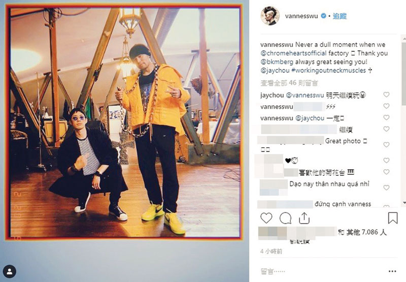The image size is (406, 282).
Task: Open the @chromeheartsofficial mention
Action: point(293,53)
